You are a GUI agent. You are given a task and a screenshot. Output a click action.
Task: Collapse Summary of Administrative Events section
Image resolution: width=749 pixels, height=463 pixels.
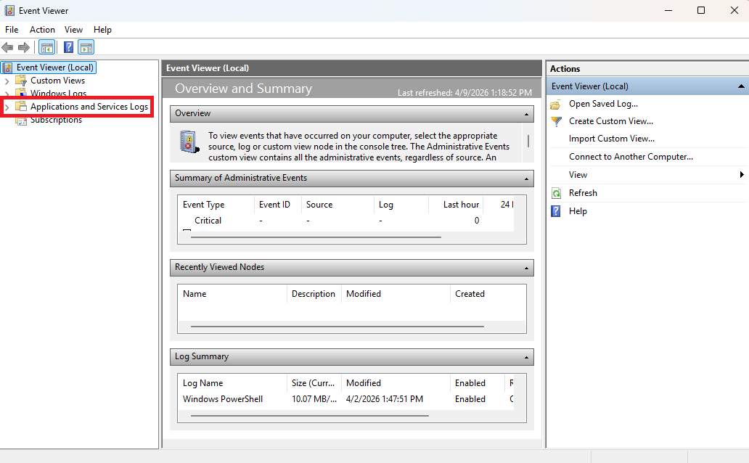526,179
